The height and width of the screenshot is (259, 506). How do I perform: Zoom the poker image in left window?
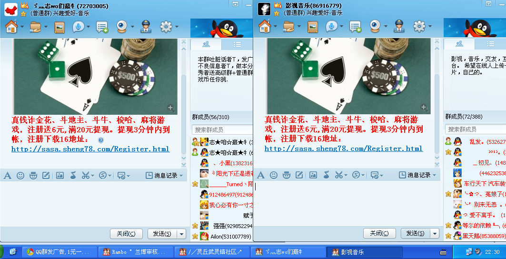pos(171,108)
